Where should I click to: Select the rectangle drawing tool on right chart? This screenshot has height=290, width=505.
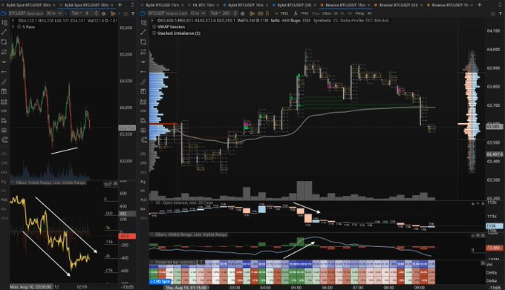click(x=143, y=42)
